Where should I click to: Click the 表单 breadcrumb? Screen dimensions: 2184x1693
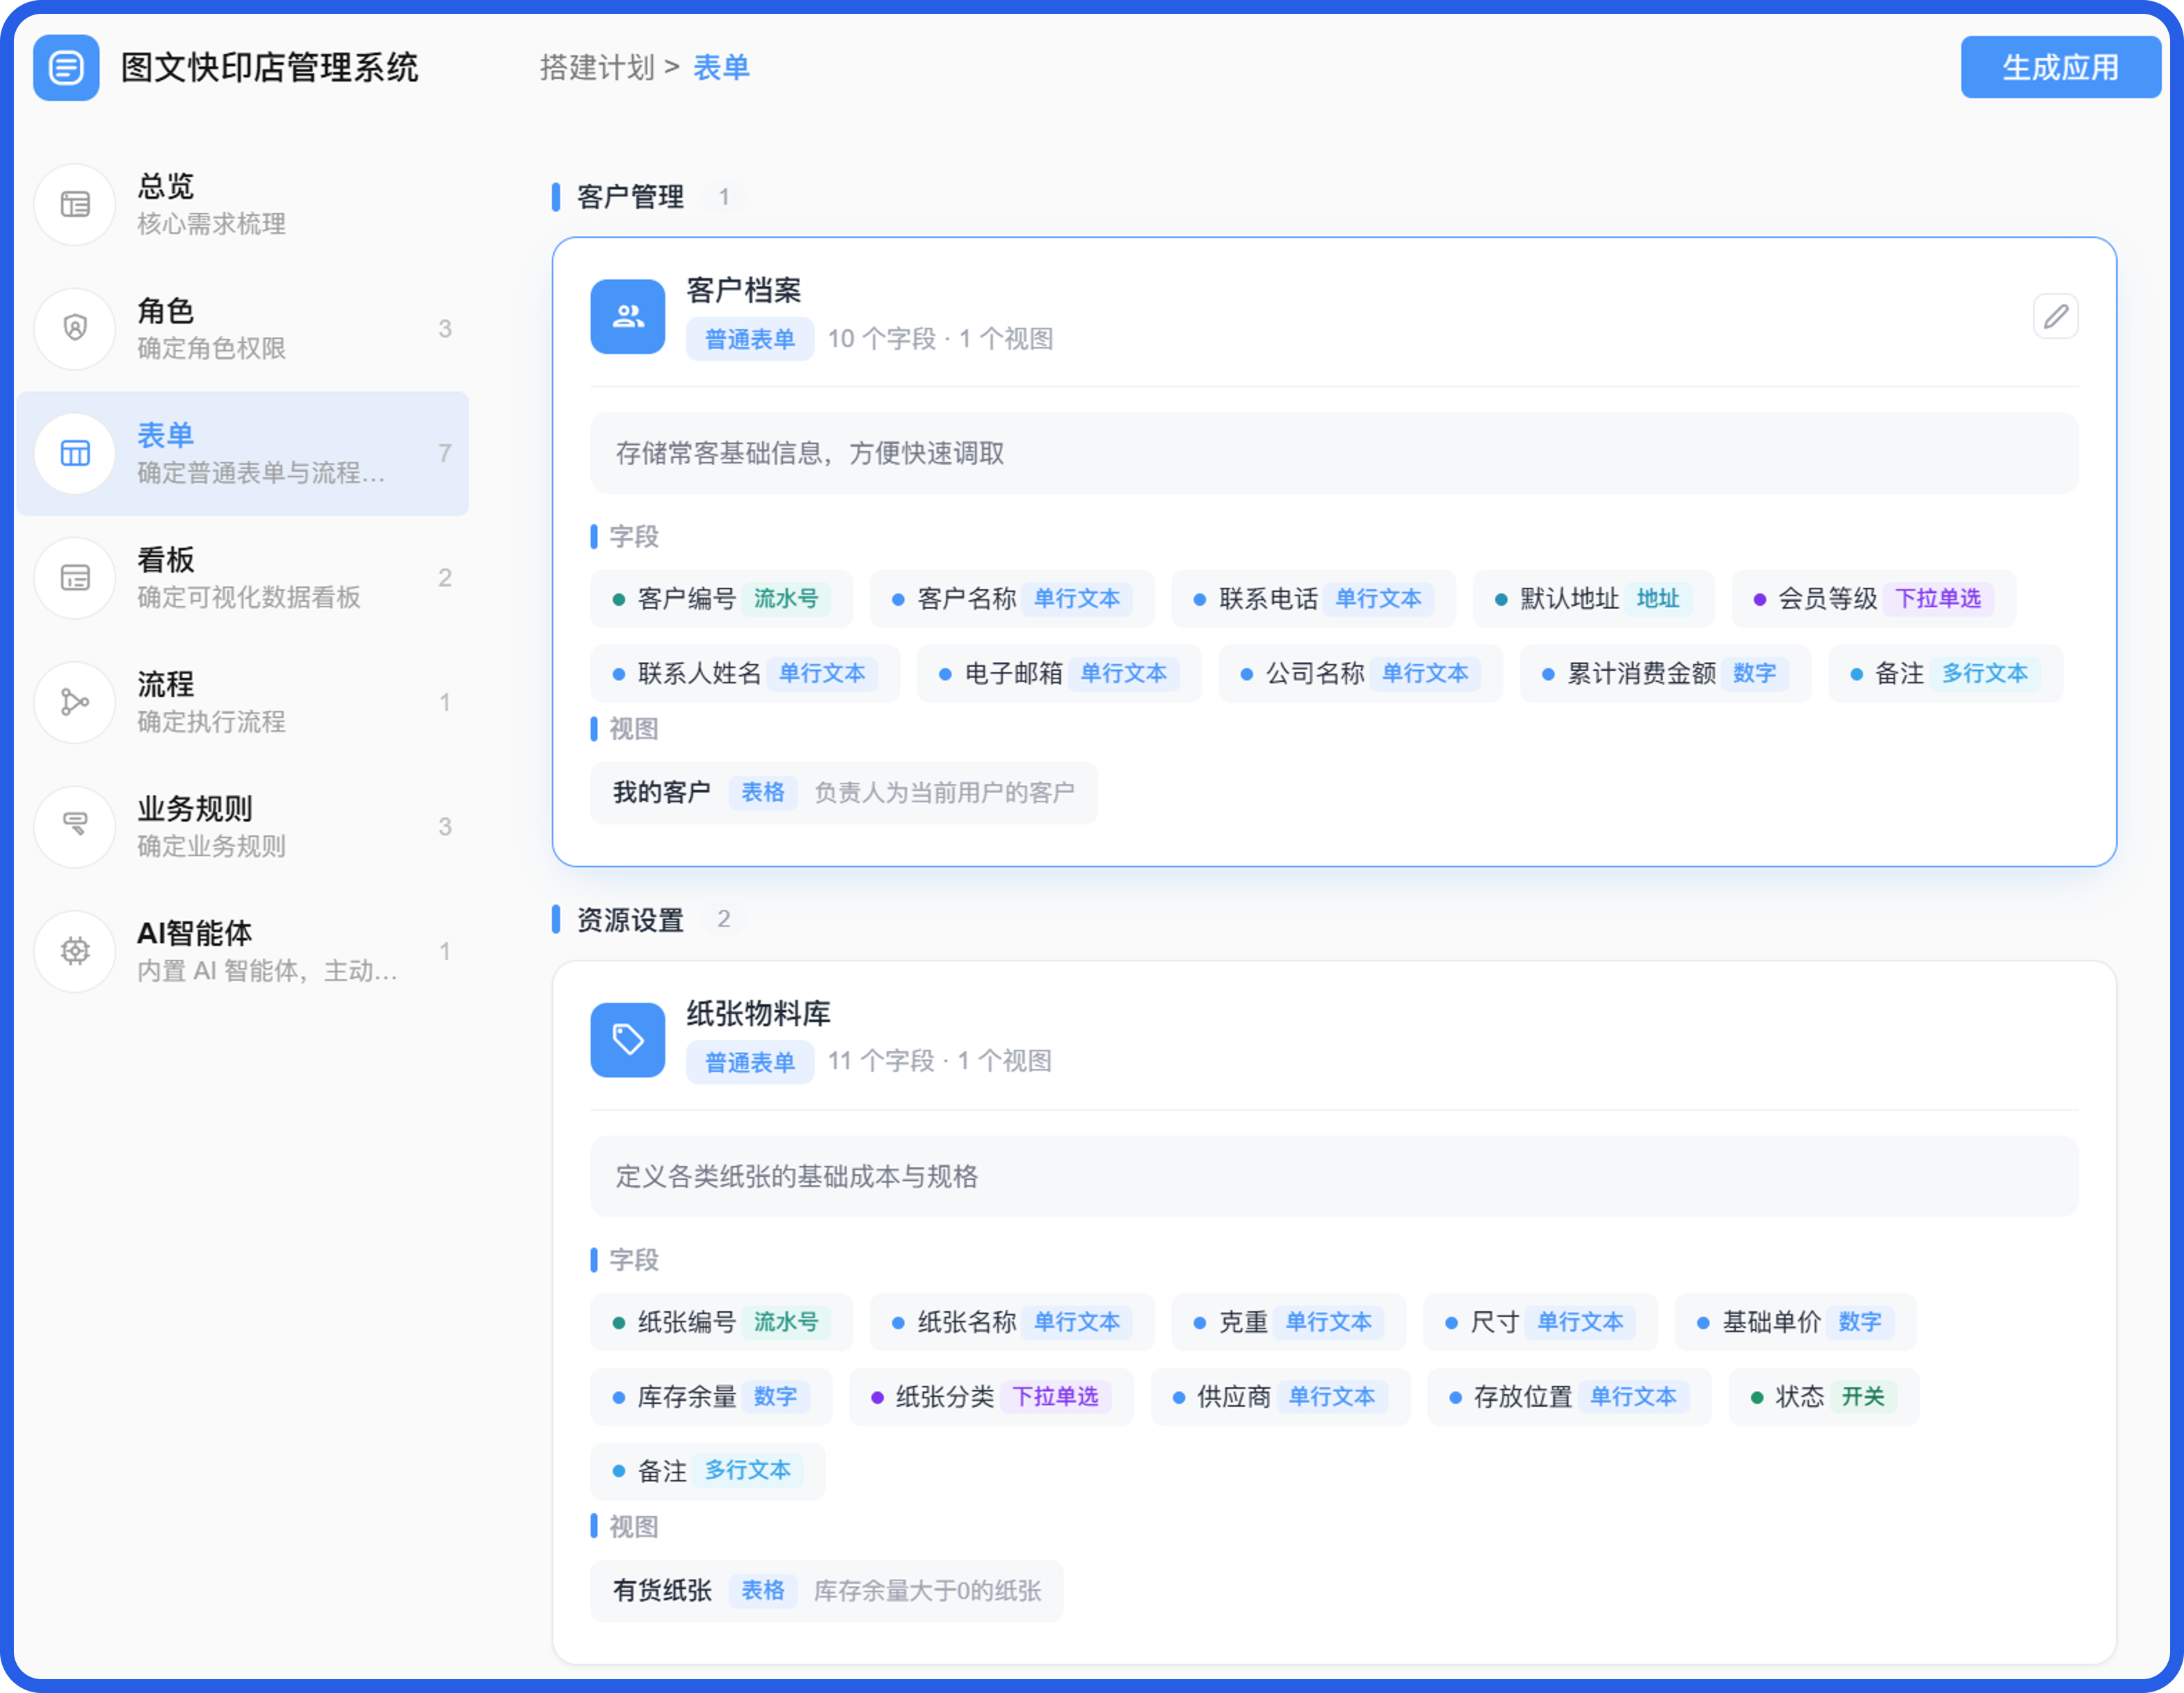tap(721, 67)
